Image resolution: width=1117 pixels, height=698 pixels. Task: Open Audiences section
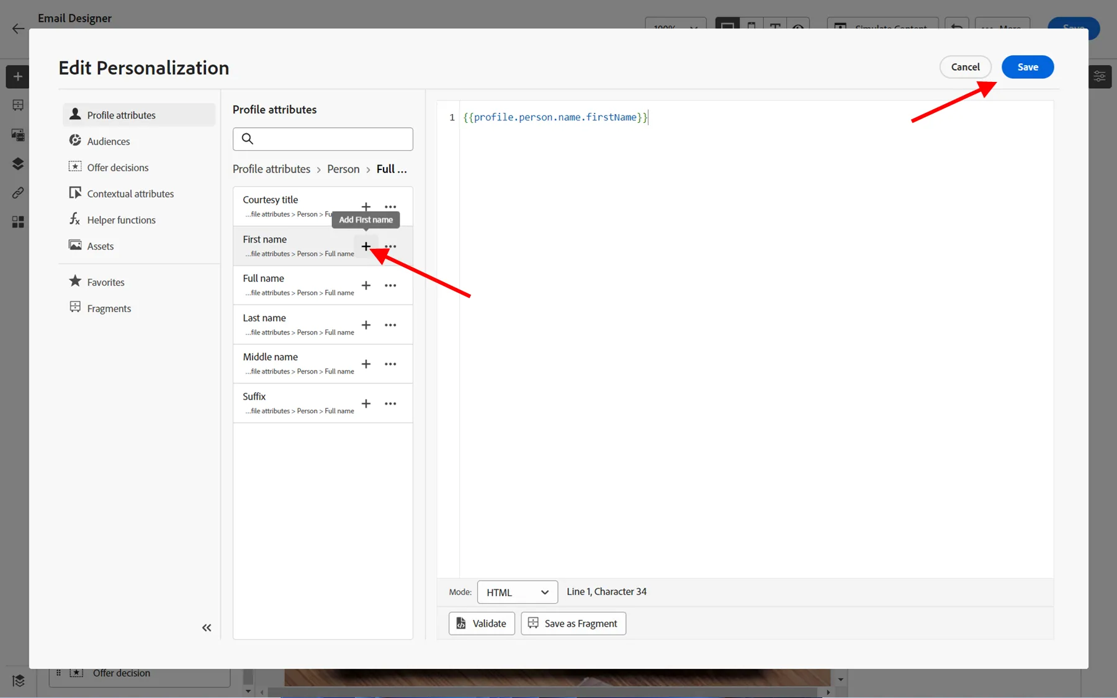[139, 141]
